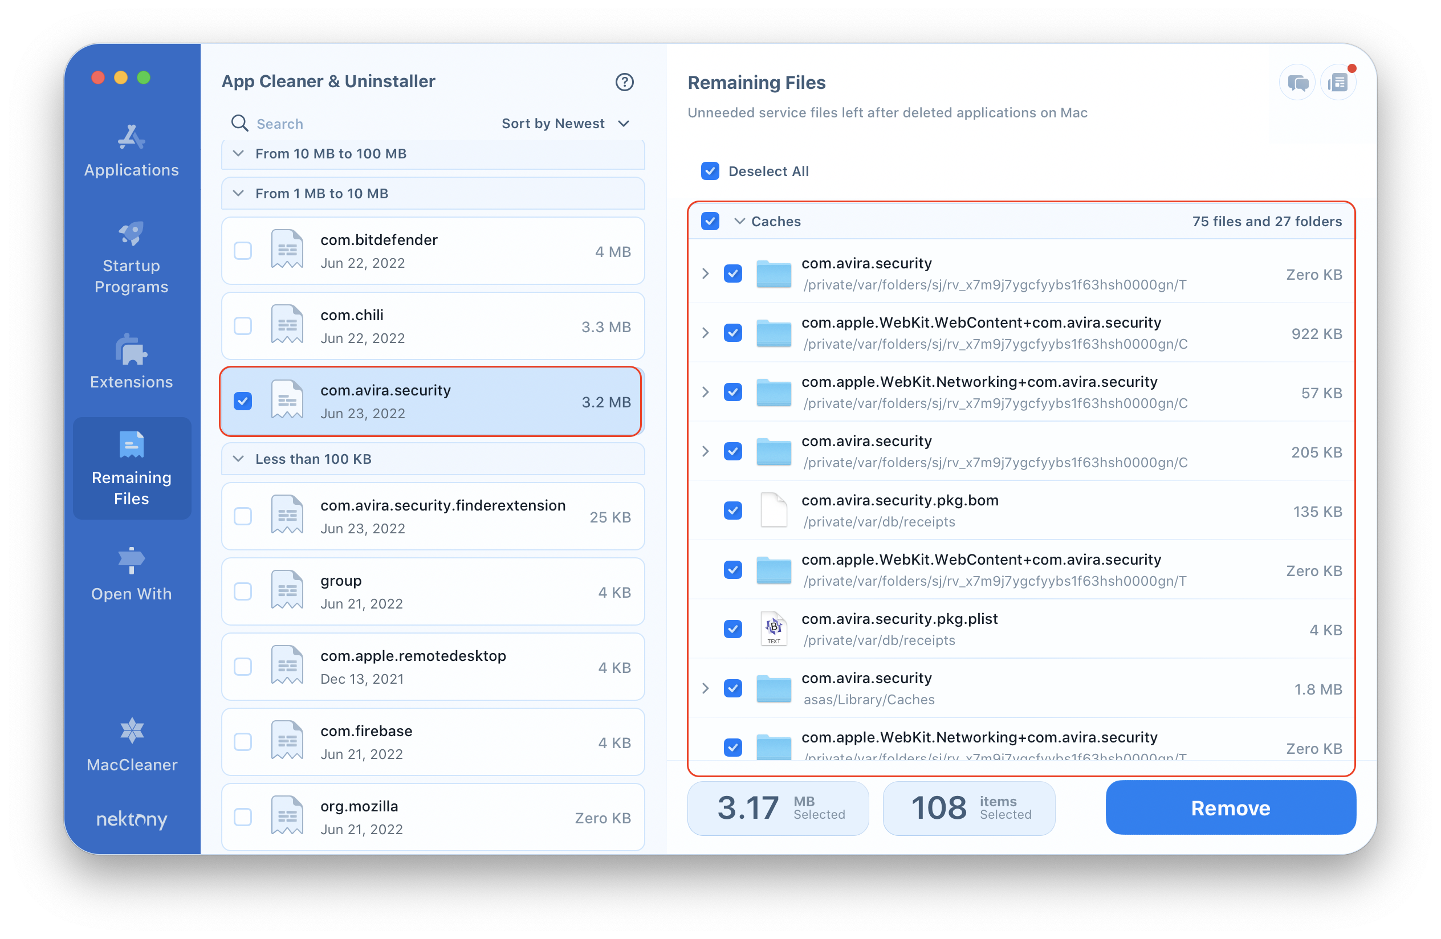Toggle checkbox for com.avira.security entry
The height and width of the screenshot is (939, 1441).
pos(243,402)
